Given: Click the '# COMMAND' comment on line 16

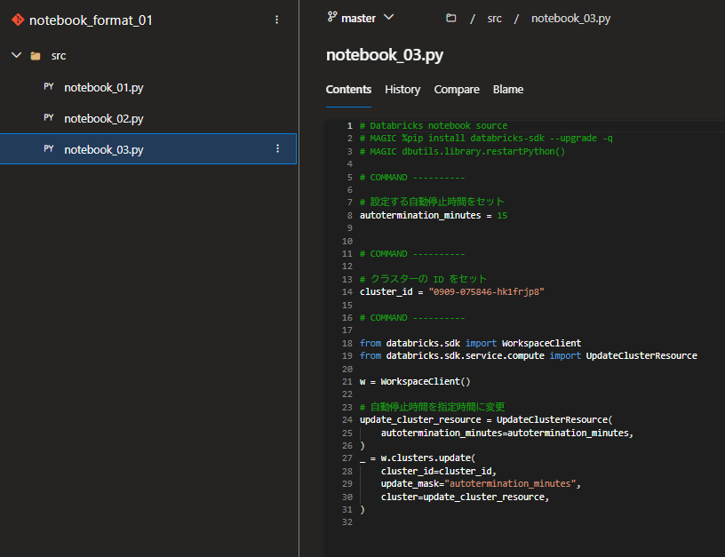Looking at the screenshot, I should 412,318.
